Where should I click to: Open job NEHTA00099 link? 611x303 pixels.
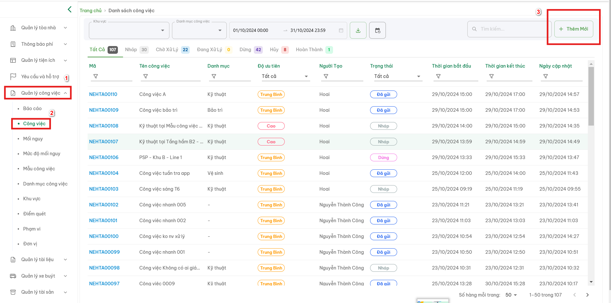pyautogui.click(x=104, y=252)
